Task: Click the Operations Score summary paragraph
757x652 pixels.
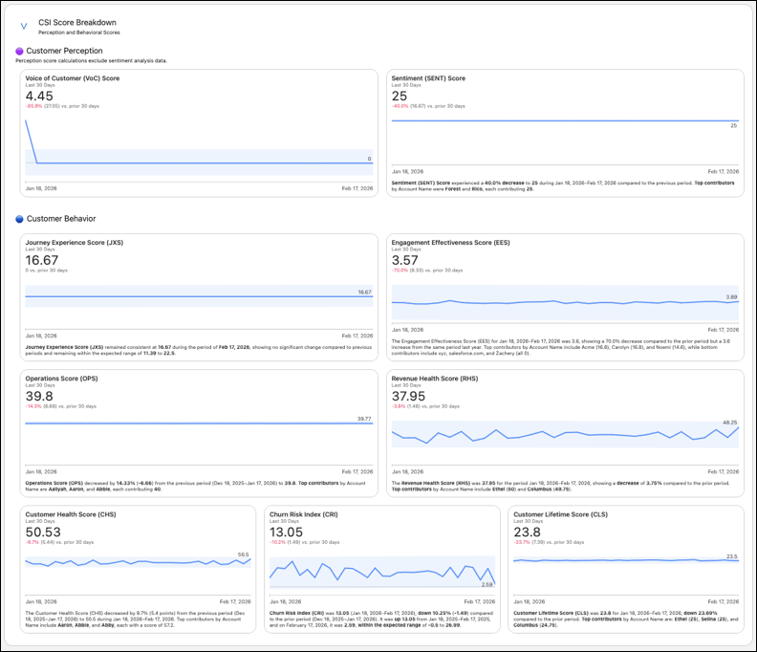Action: coord(196,486)
